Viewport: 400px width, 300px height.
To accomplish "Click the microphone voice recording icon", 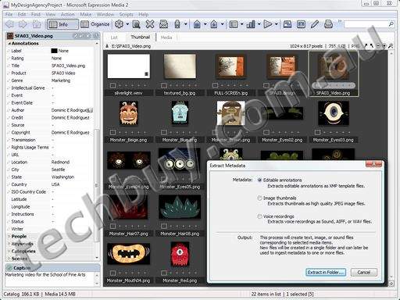I will 177,24.
